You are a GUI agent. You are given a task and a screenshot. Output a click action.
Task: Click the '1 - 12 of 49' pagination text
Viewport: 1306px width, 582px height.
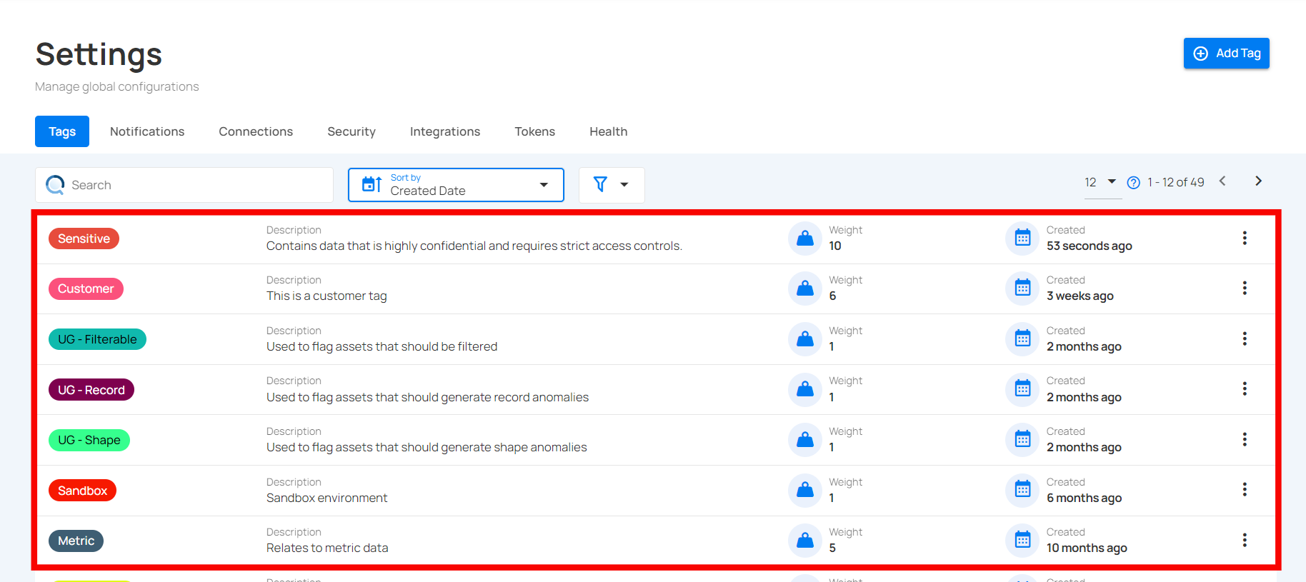coord(1176,183)
